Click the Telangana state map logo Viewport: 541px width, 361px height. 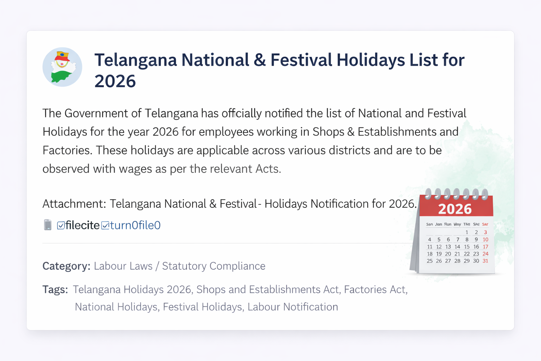62,67
